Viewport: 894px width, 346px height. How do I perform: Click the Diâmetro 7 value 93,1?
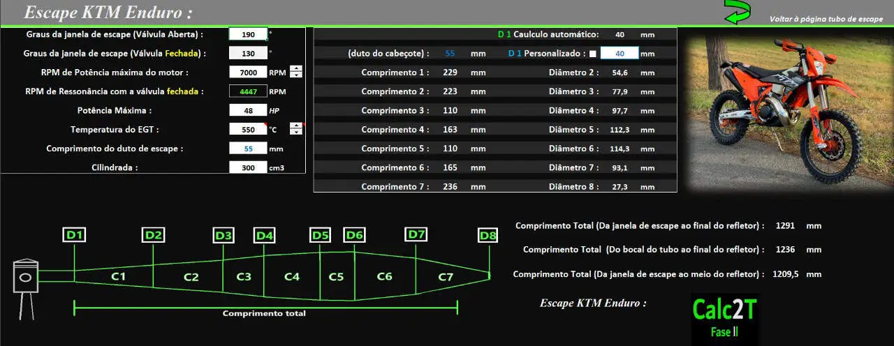(620, 167)
